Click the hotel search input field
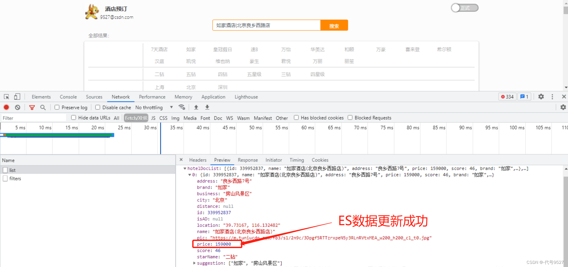This screenshot has height=267, width=568. tap(267, 25)
